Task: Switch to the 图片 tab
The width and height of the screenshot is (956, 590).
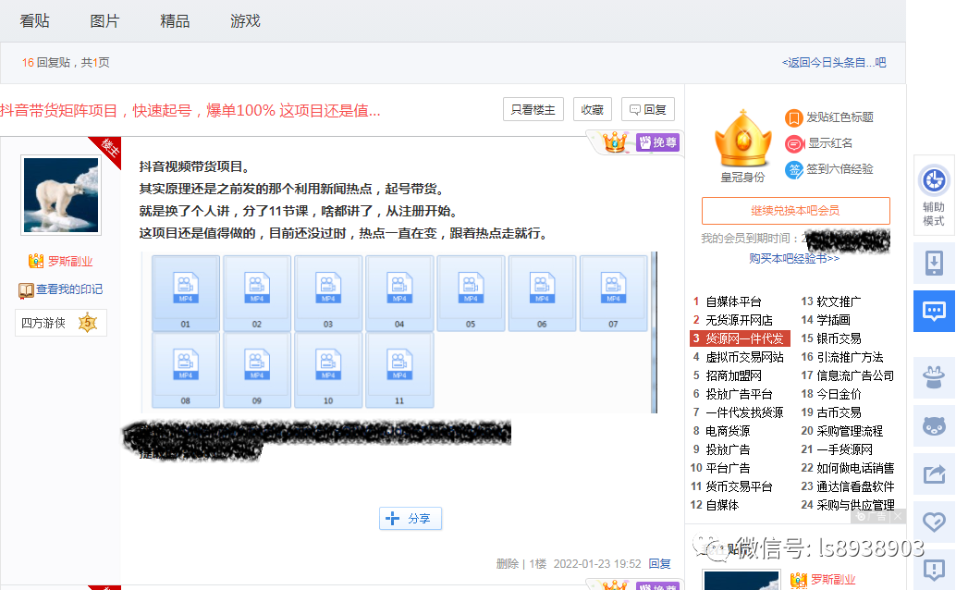Action: 104,20
